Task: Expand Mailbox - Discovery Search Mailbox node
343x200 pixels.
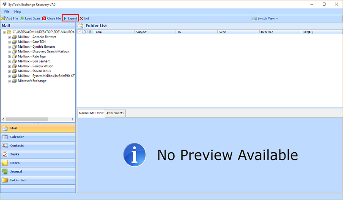Action: click(9, 52)
